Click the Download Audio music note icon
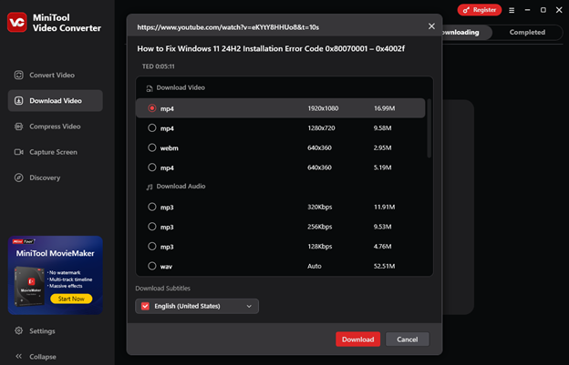 pyautogui.click(x=150, y=187)
